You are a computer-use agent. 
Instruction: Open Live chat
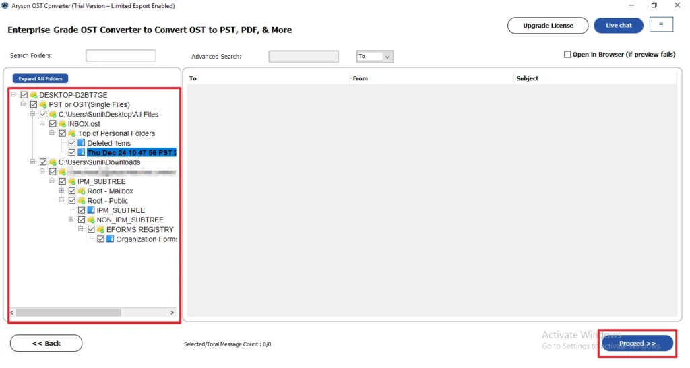(619, 26)
